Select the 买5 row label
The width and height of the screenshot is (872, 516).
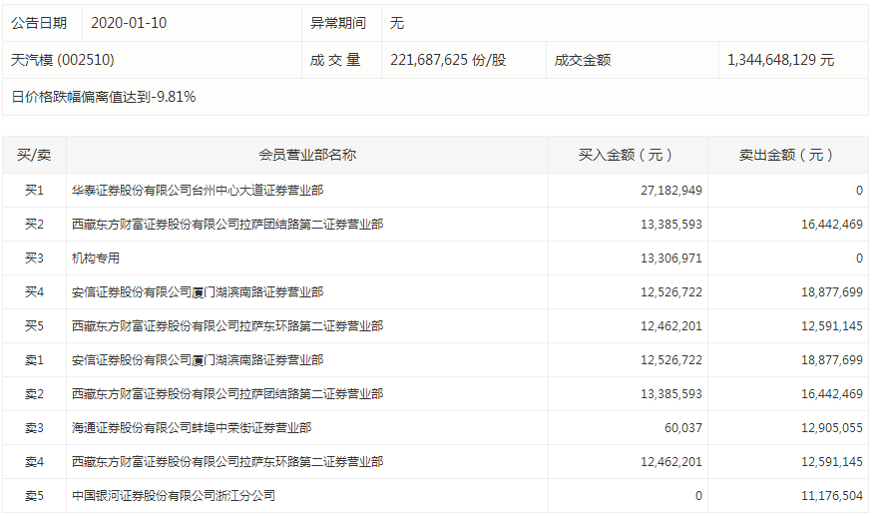pos(34,325)
